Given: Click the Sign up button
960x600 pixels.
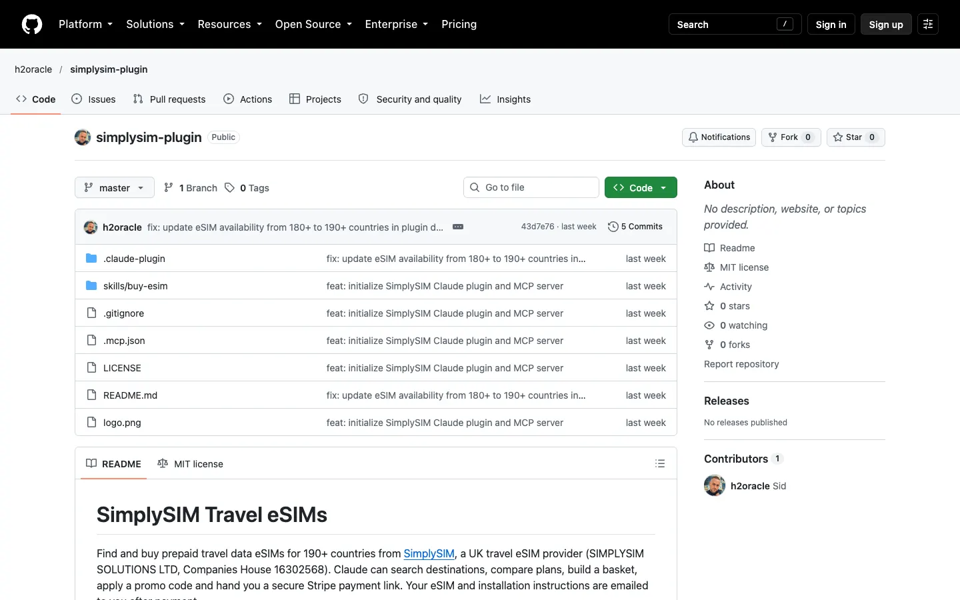Looking at the screenshot, I should (886, 24).
